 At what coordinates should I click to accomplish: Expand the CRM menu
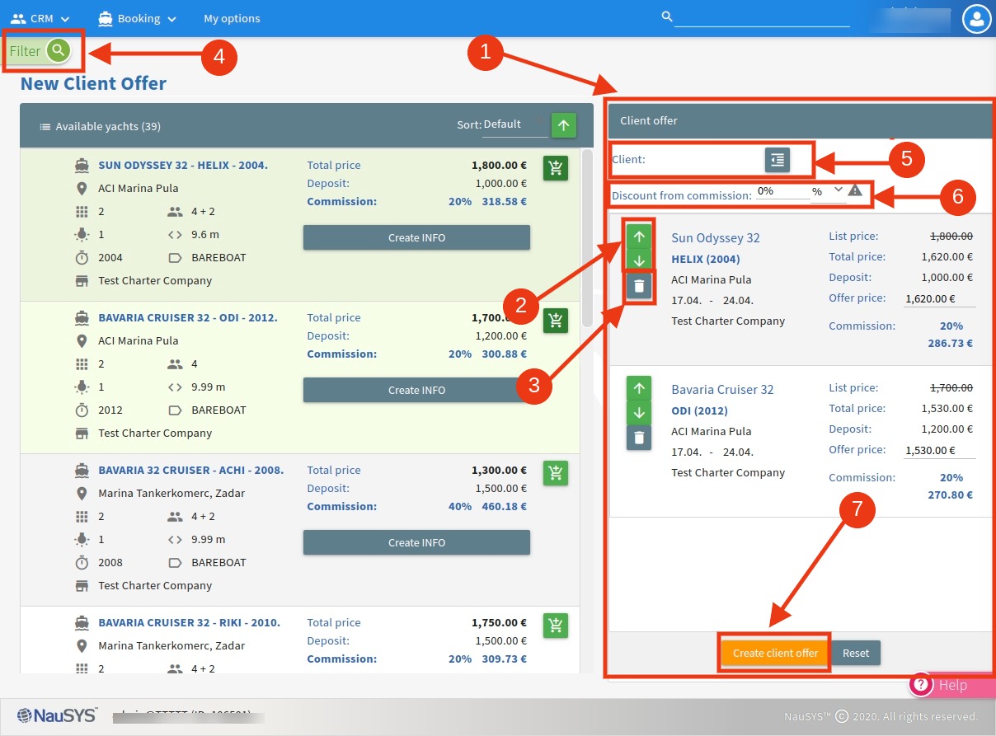(40, 18)
